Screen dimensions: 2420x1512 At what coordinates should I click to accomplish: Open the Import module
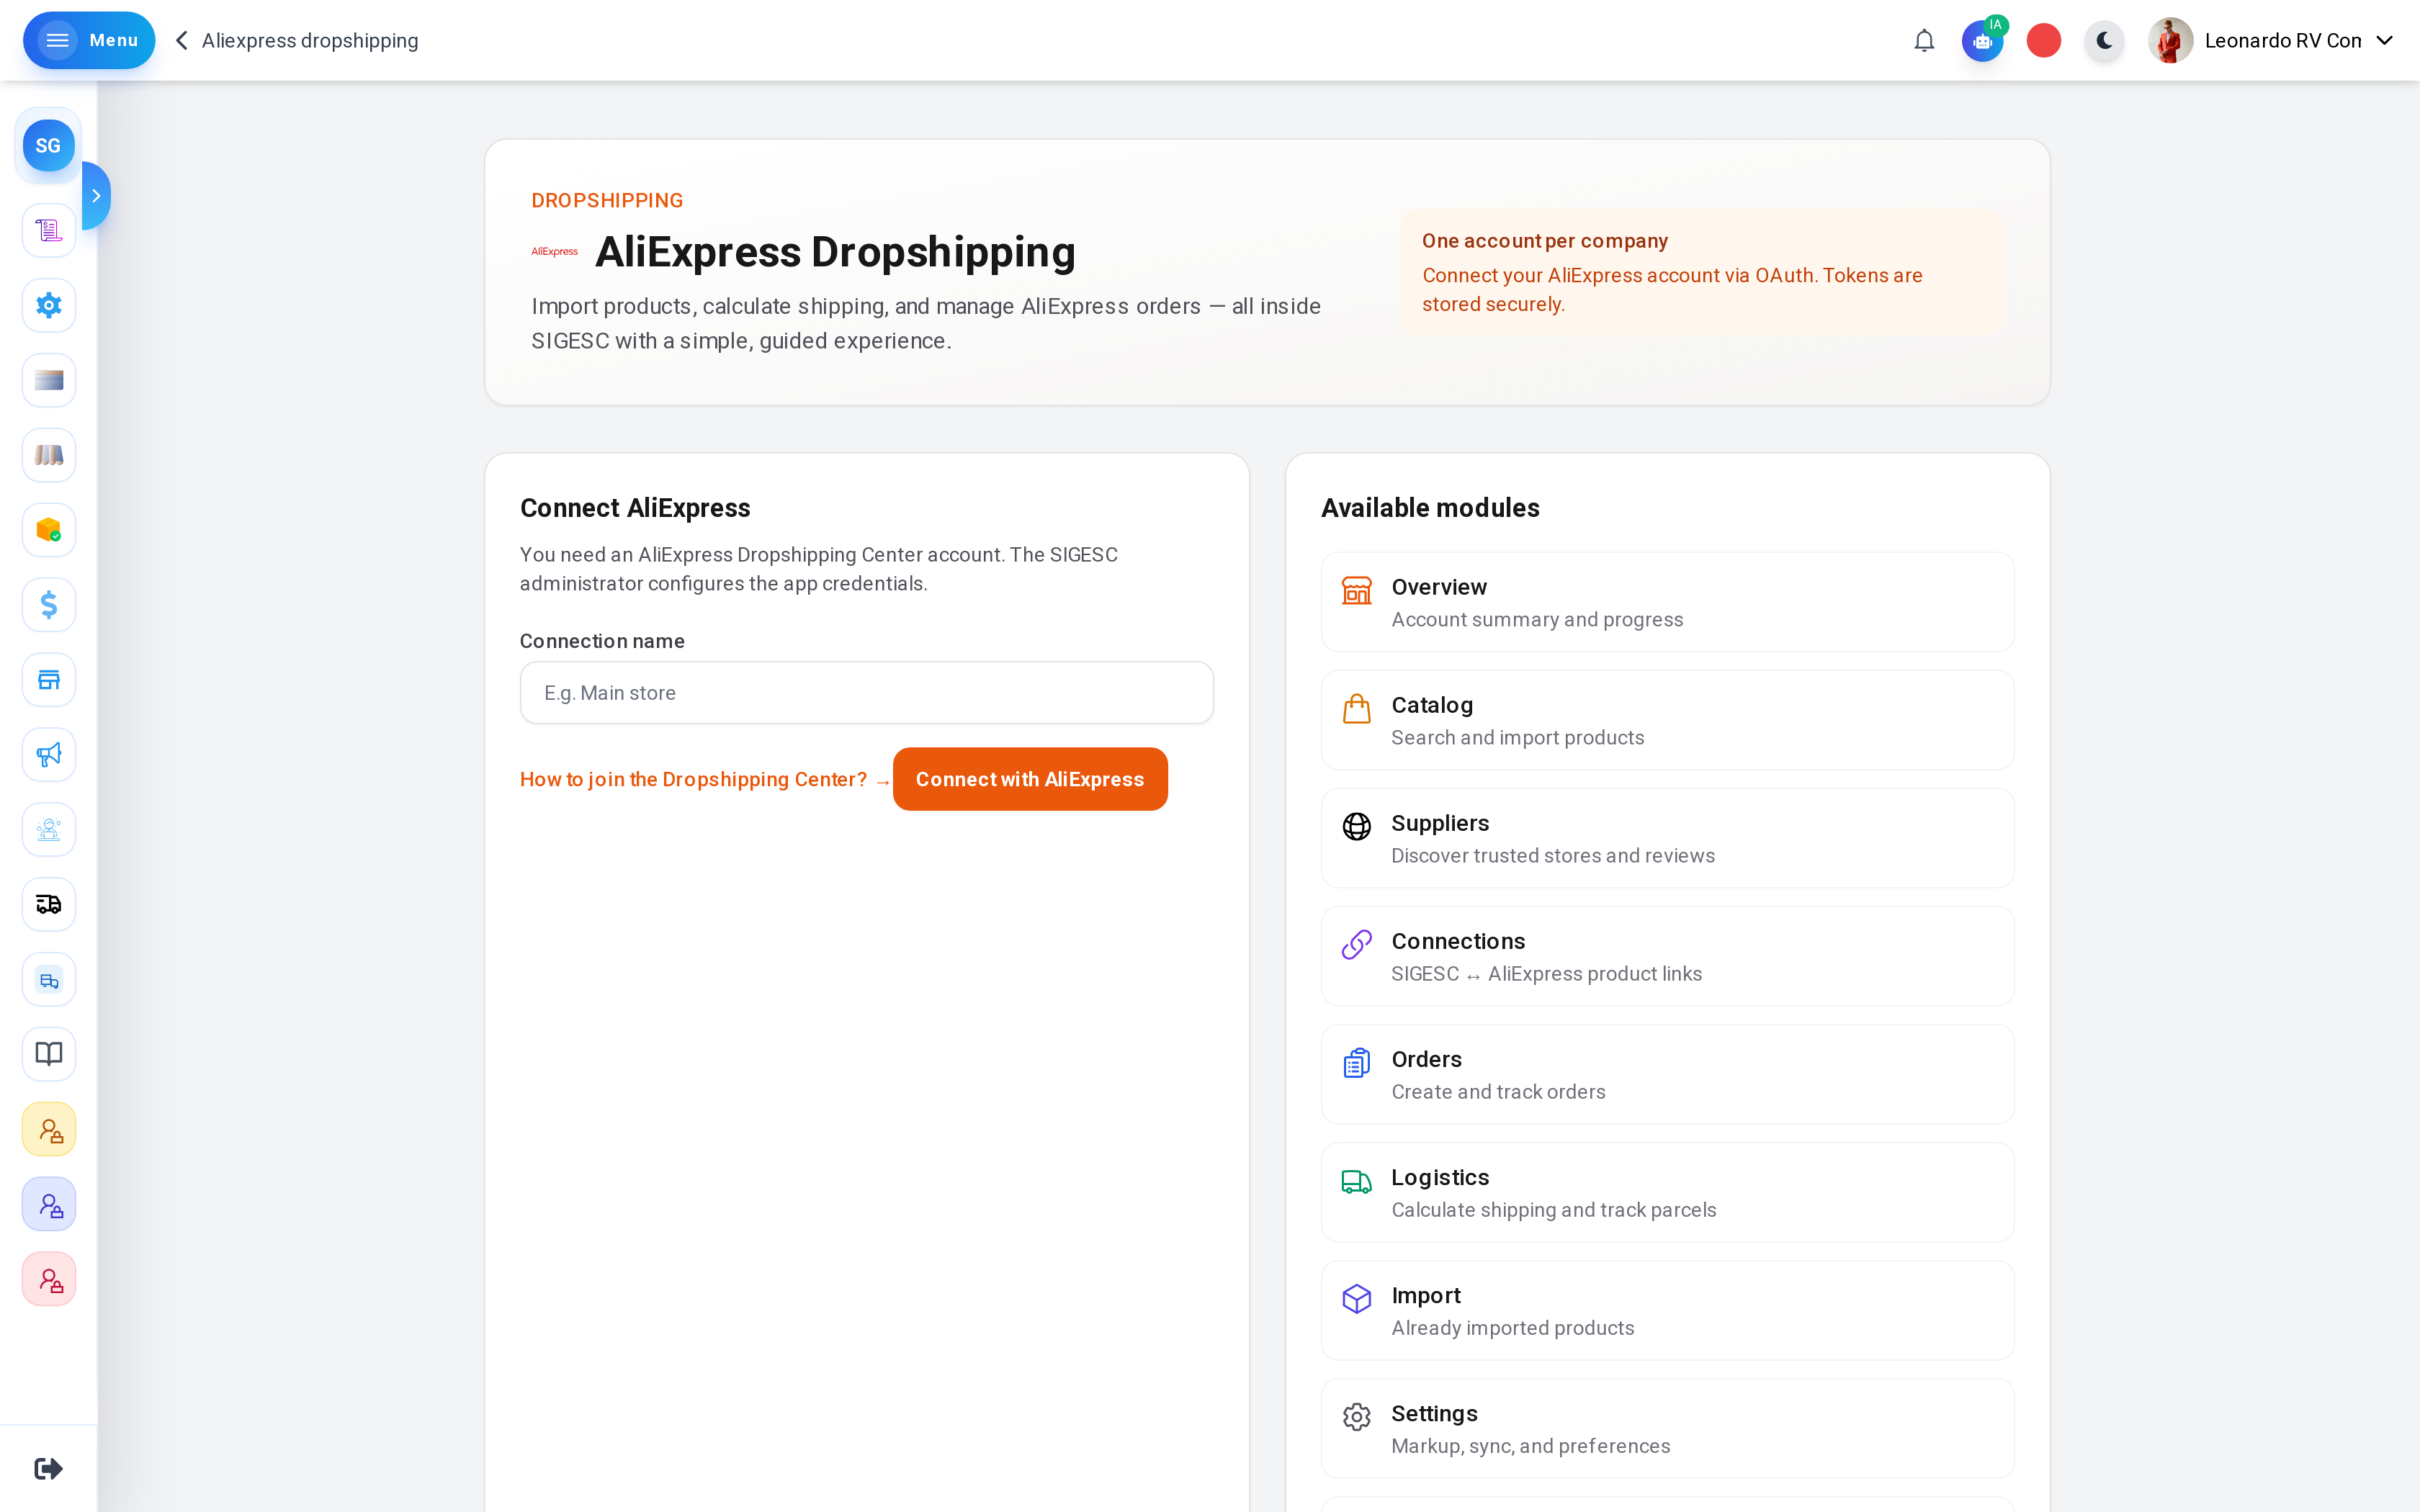(1667, 1310)
